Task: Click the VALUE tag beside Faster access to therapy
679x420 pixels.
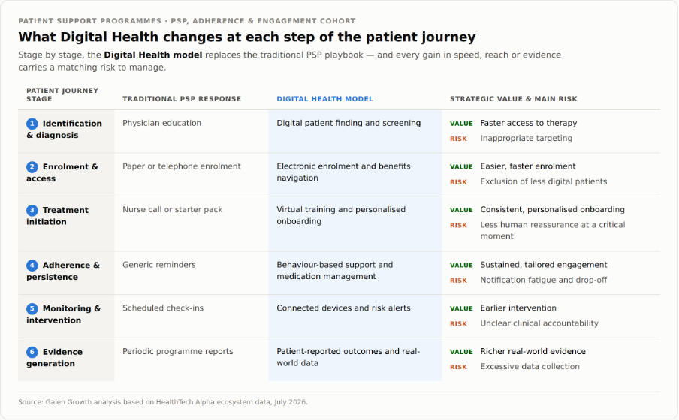Action: point(461,124)
